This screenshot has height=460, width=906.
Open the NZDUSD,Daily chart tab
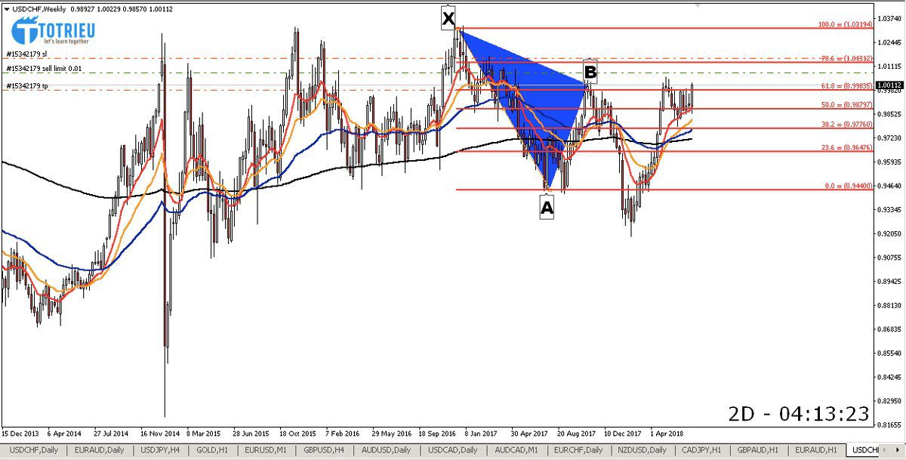click(x=642, y=450)
